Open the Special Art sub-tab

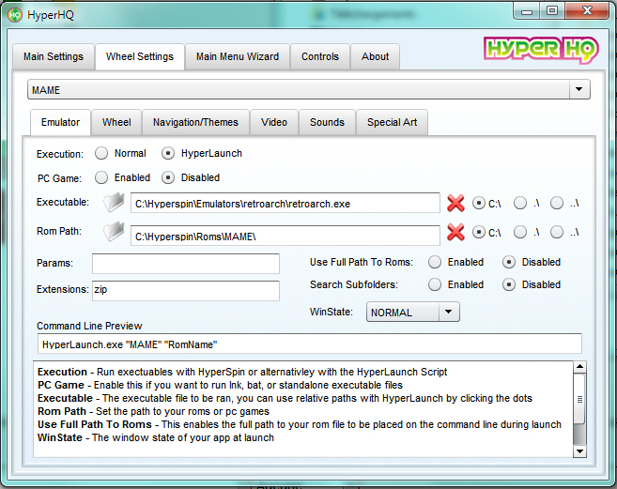pyautogui.click(x=392, y=122)
